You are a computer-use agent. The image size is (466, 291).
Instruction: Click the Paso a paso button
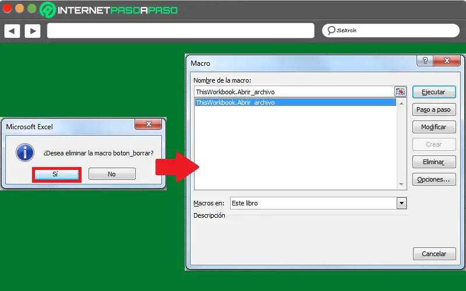tap(434, 109)
